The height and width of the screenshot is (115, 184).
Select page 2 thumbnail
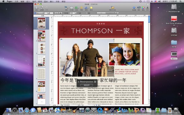(x=41, y=36)
